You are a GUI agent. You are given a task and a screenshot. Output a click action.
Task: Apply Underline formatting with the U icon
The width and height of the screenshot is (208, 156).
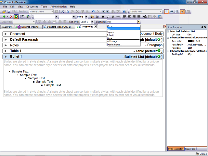point(113,17)
